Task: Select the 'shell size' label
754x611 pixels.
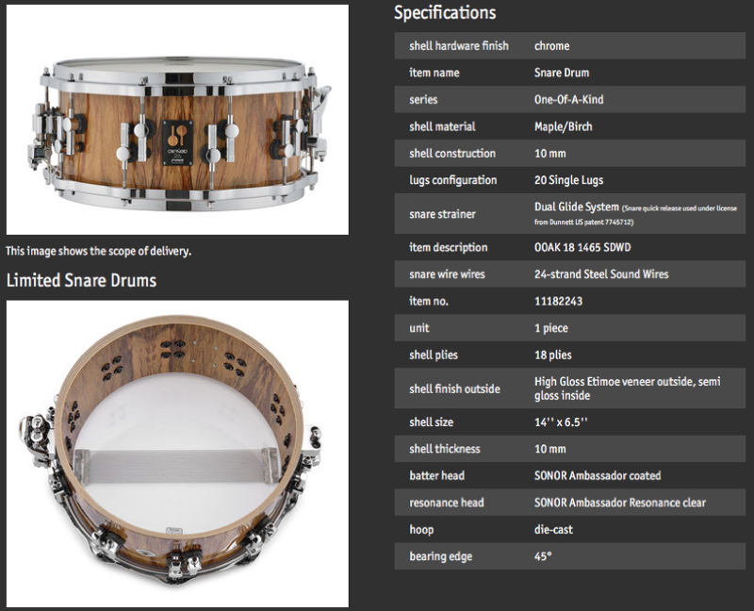Action: tap(432, 421)
